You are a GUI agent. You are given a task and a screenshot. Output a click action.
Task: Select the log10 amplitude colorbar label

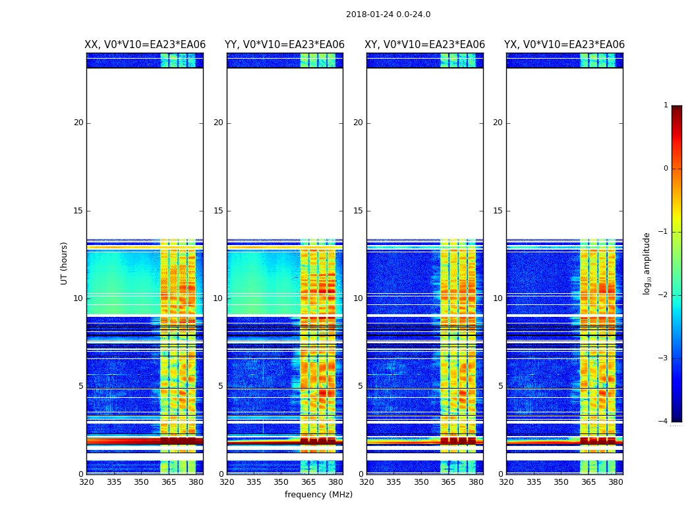[x=647, y=263]
